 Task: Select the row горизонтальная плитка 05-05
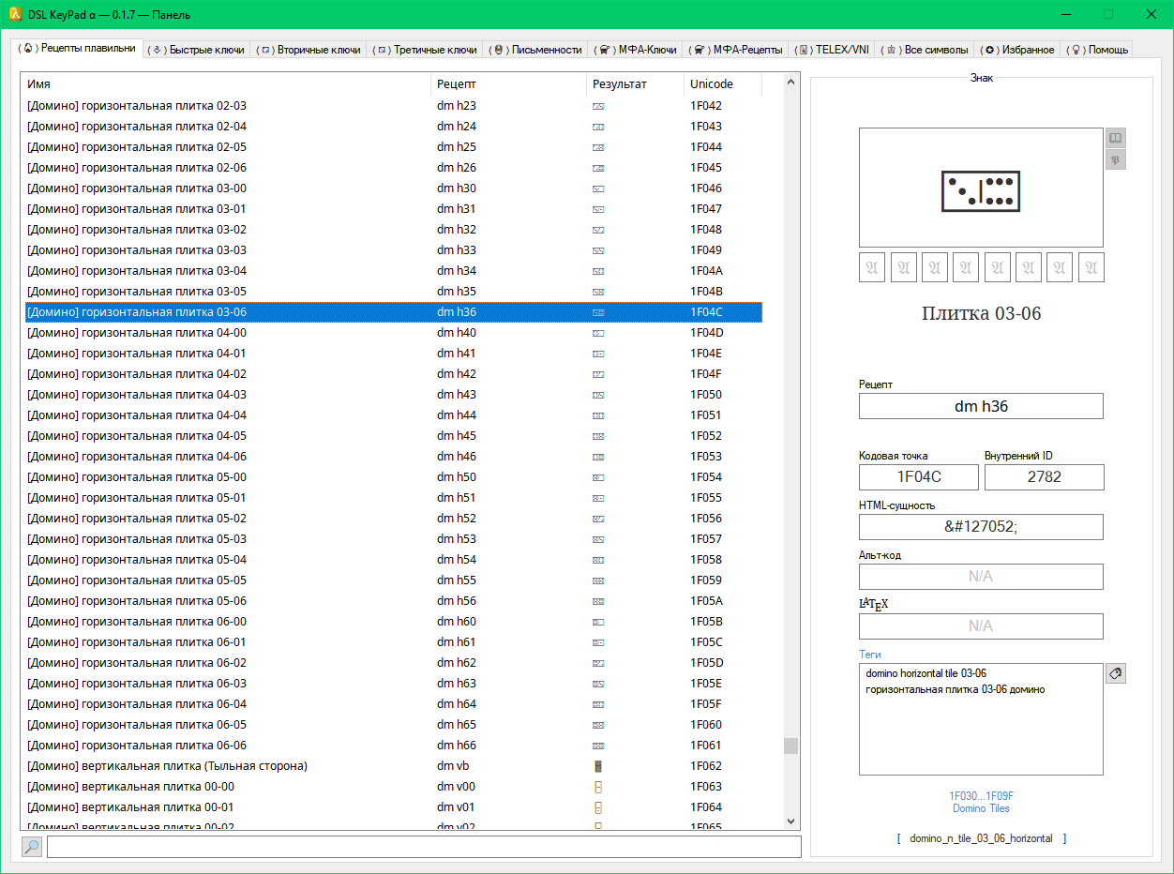coord(137,580)
